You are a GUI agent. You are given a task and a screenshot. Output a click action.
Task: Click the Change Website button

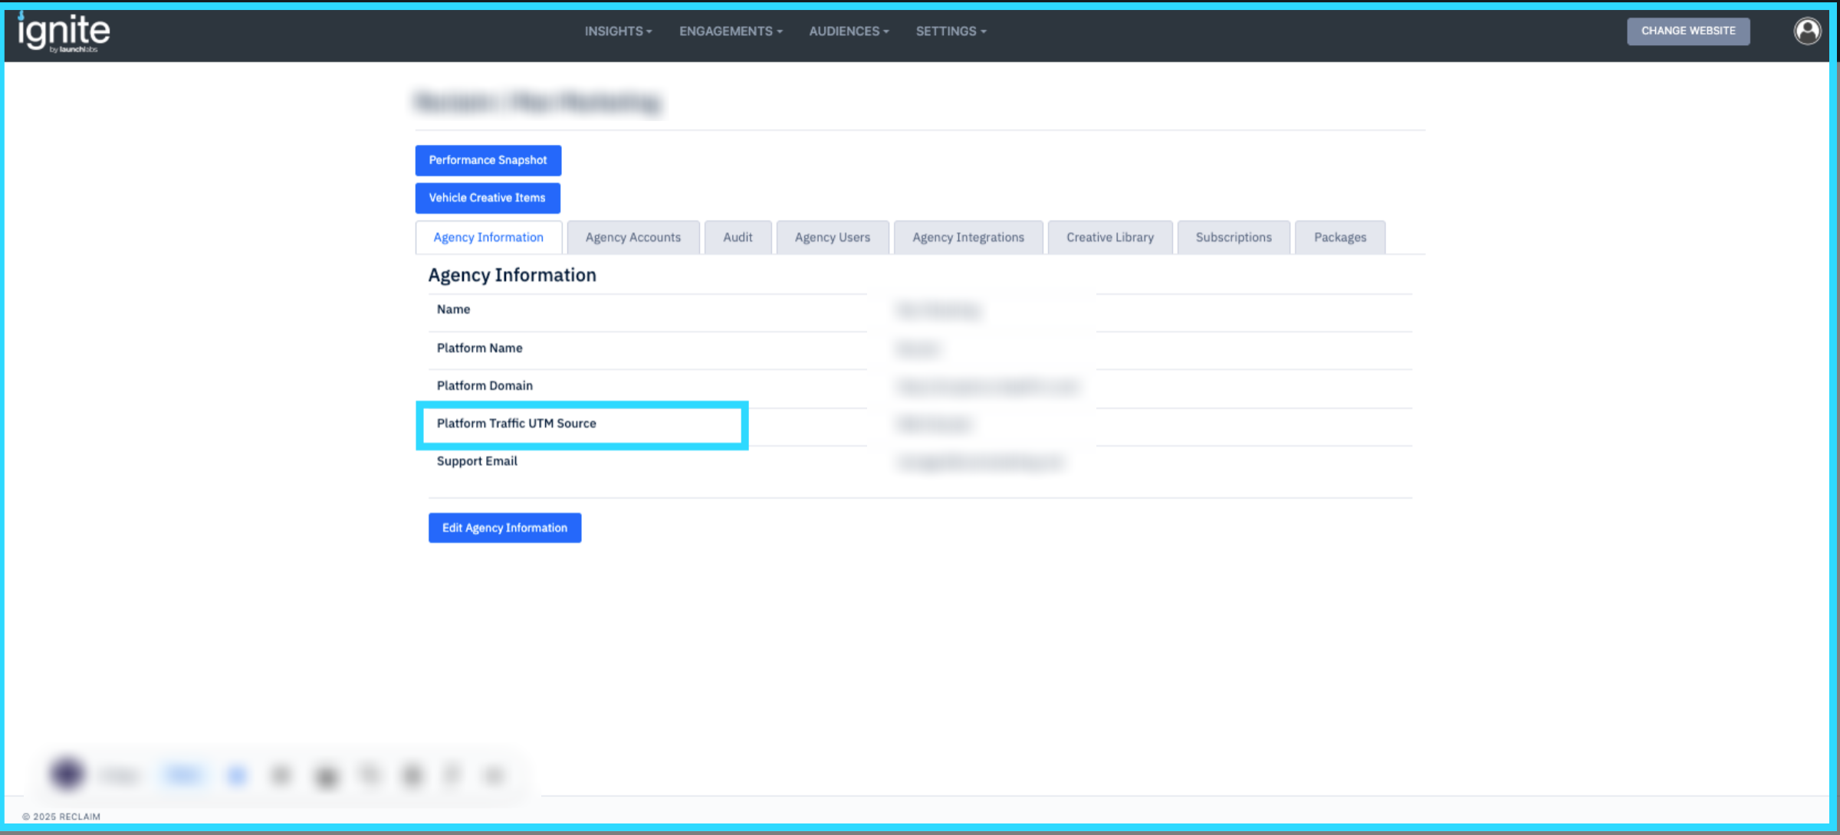[1687, 31]
